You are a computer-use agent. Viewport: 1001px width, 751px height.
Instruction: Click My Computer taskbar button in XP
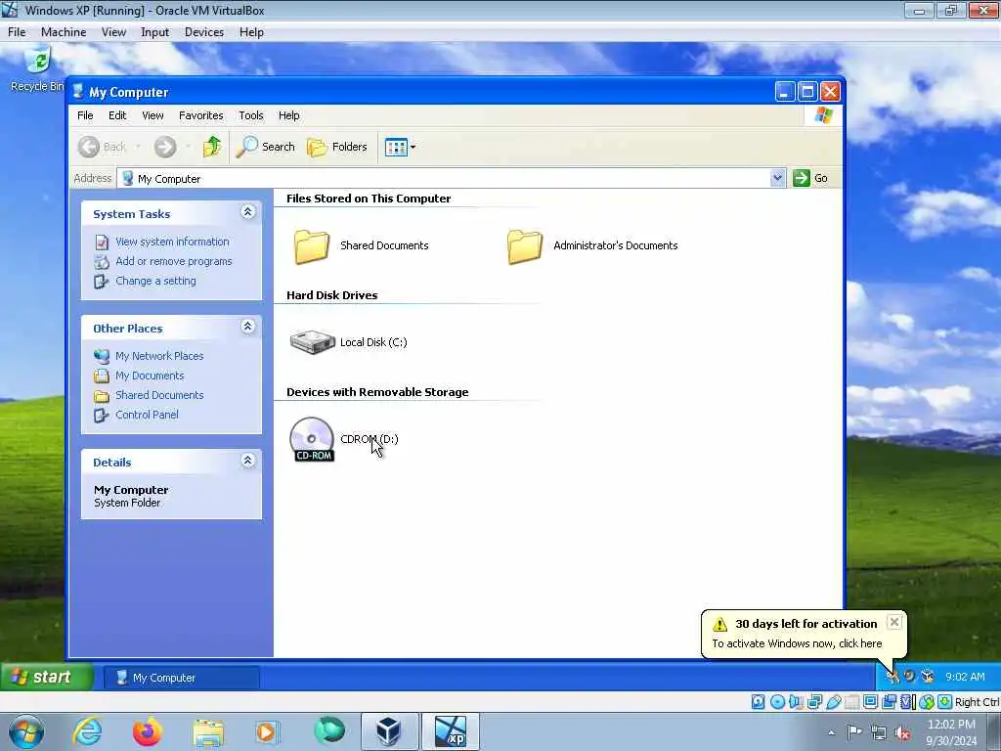[x=181, y=678]
